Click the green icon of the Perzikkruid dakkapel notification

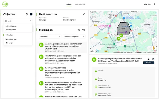(41, 57)
